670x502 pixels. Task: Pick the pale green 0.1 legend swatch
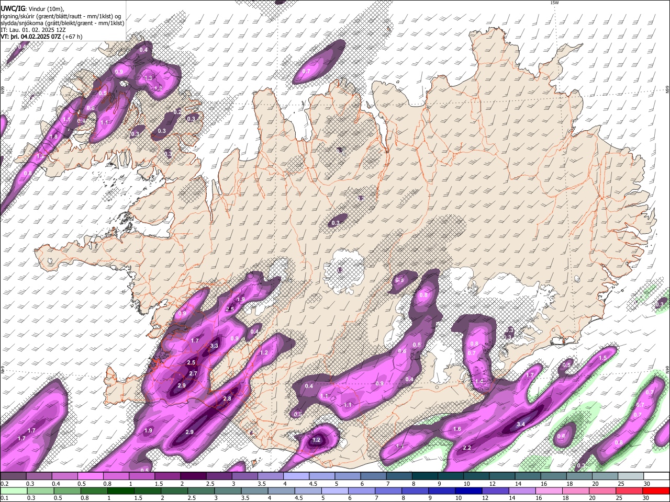[x=13, y=490]
